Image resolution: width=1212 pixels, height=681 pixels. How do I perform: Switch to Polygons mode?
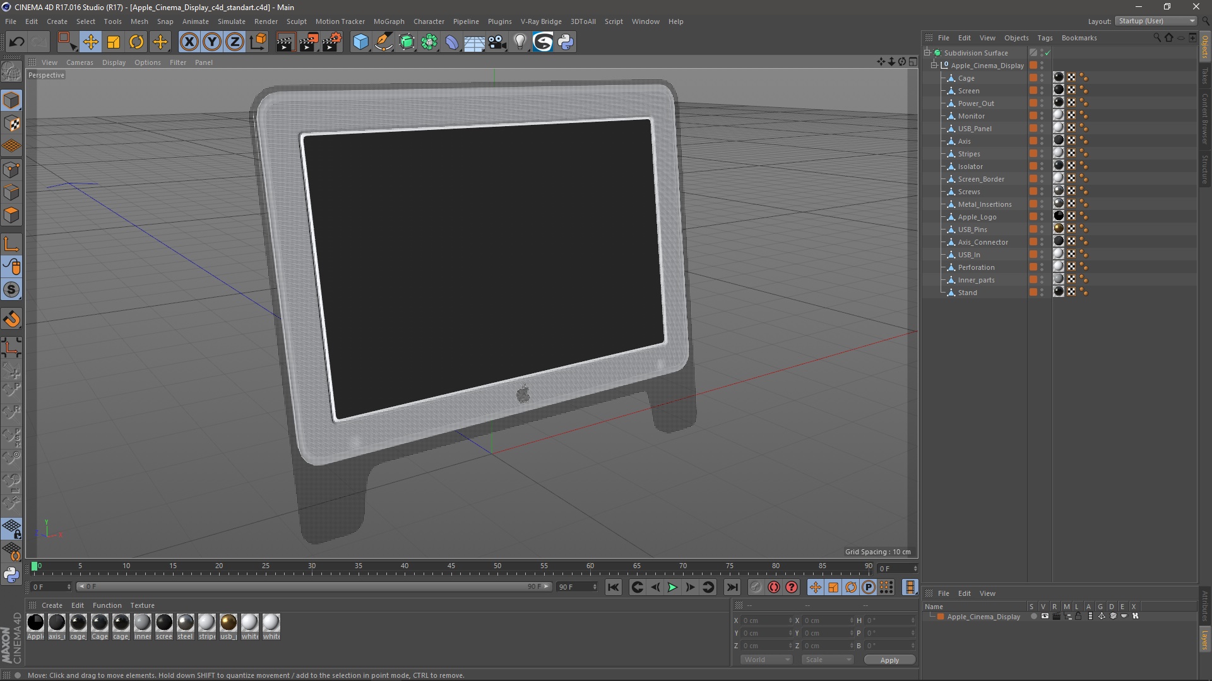click(x=11, y=215)
